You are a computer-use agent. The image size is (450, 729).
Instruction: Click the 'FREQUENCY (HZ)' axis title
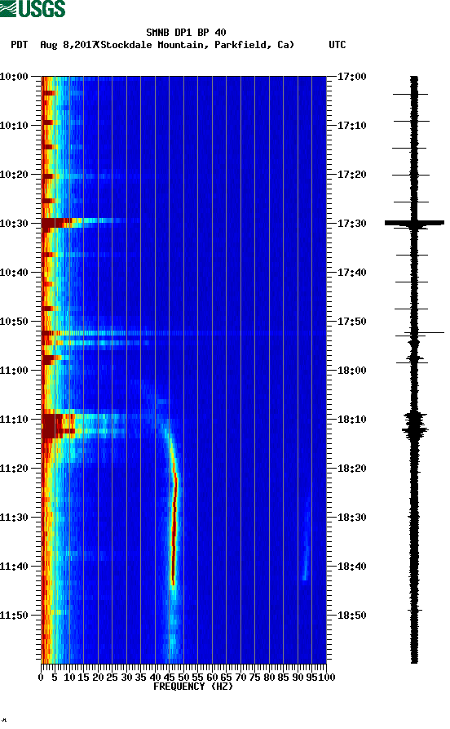(192, 687)
